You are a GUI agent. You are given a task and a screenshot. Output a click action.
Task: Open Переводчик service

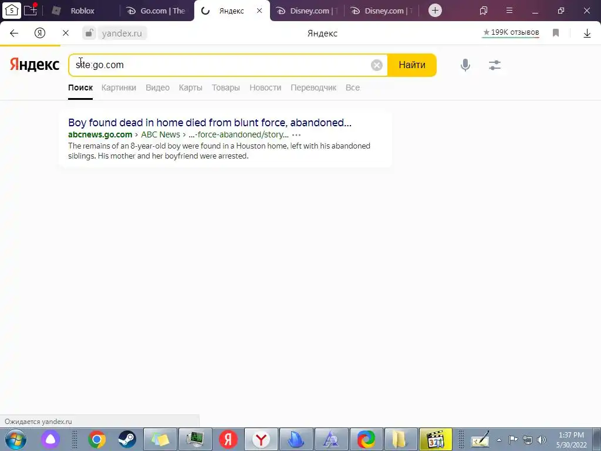(x=313, y=88)
